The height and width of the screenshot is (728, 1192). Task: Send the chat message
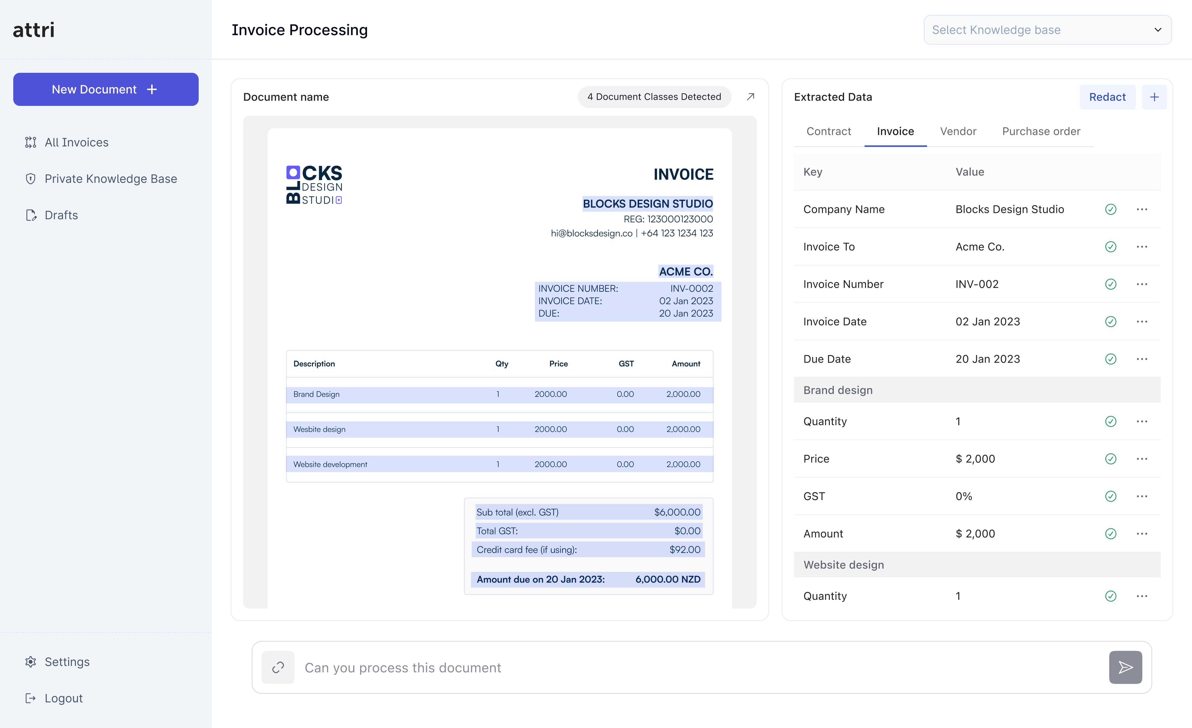[1125, 668]
